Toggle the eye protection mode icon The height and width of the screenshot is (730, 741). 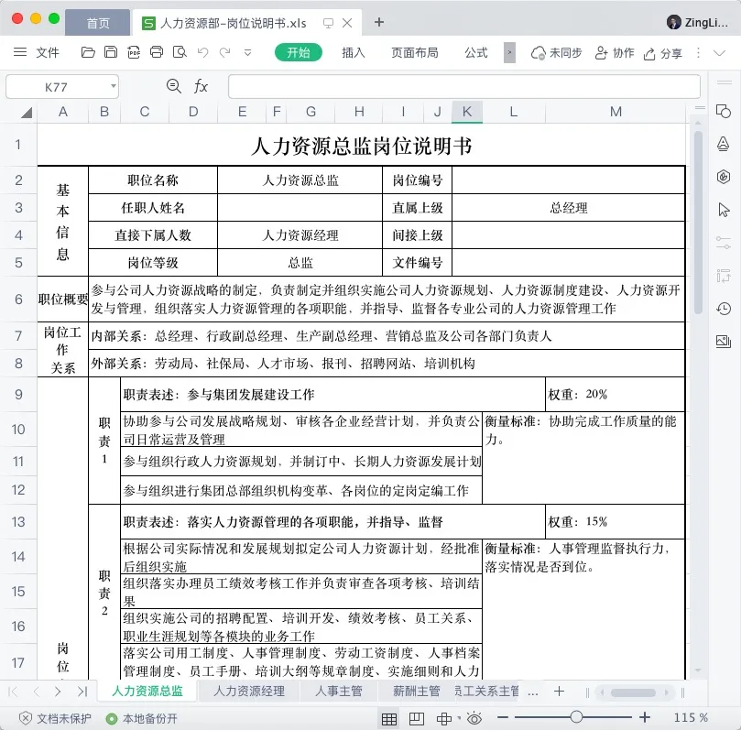pos(474,719)
